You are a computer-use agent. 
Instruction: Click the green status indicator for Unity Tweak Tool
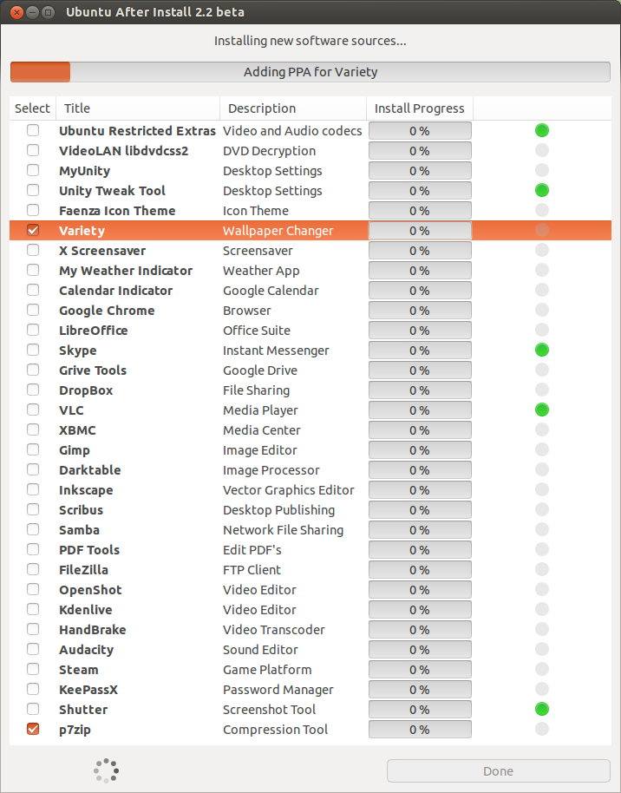542,191
